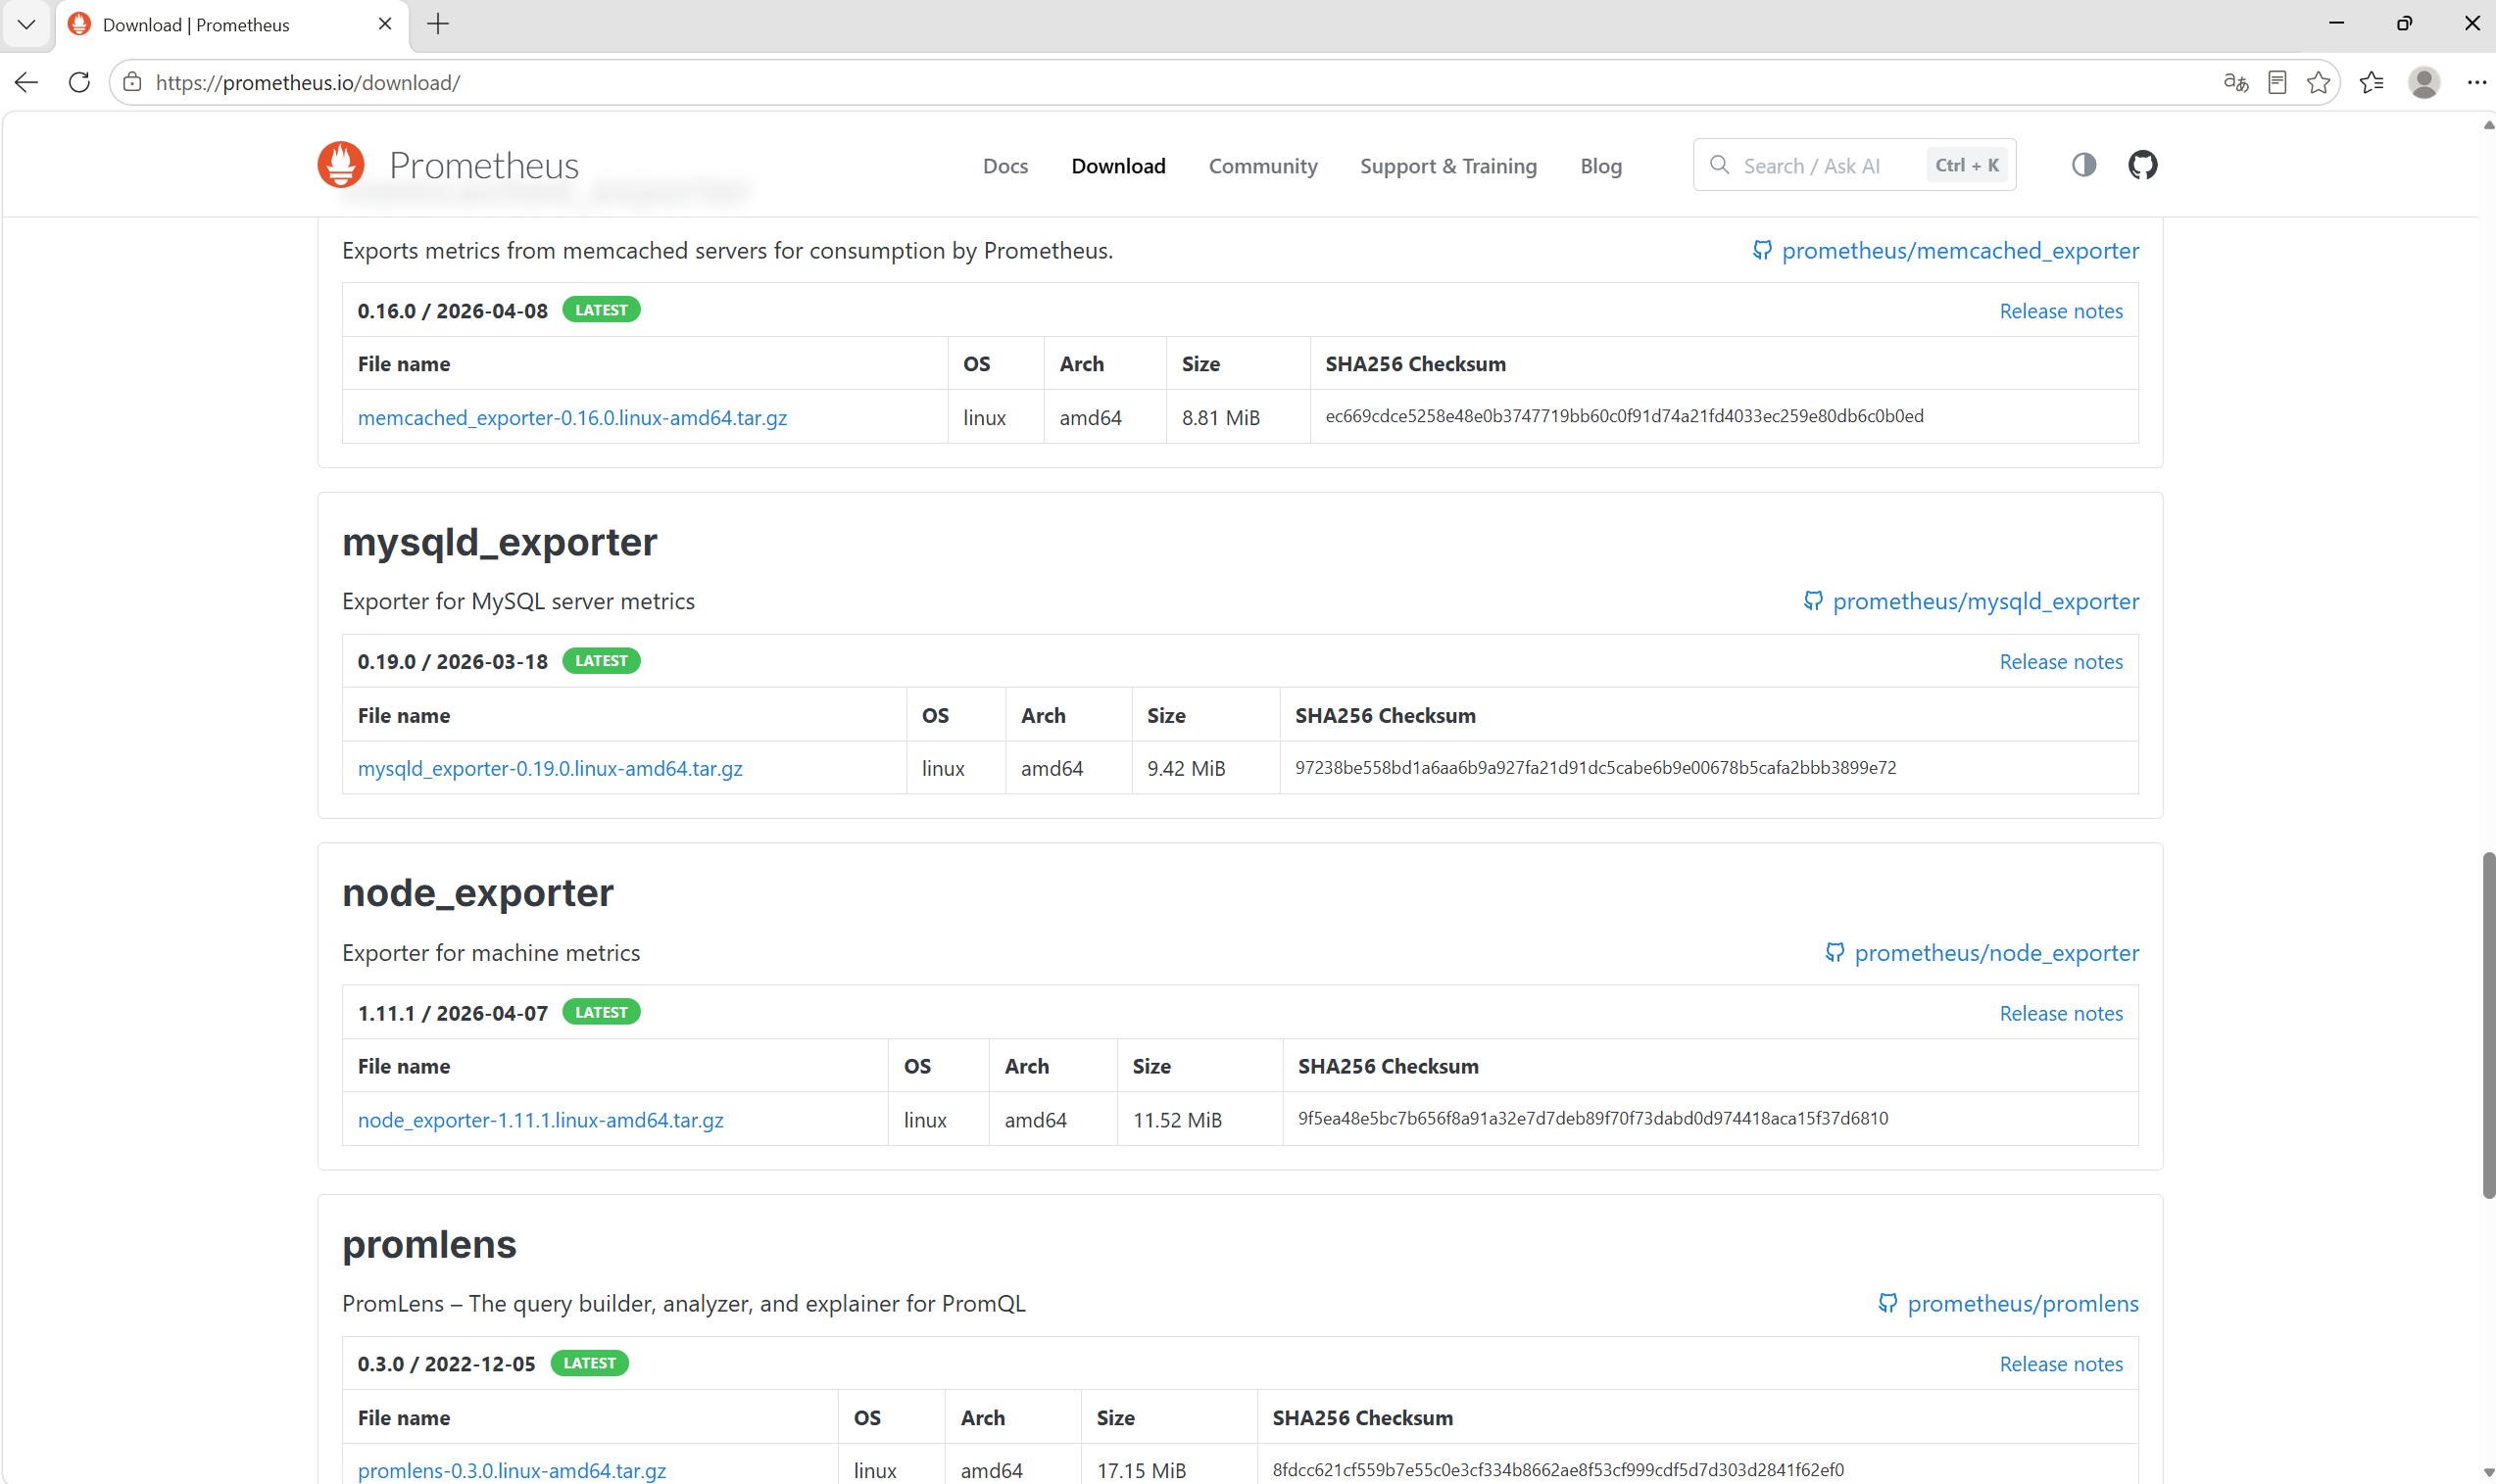Select the memcached_exporter SHA256 checksum ec669cdc...
This screenshot has height=1484, width=2496.
click(x=1624, y=416)
